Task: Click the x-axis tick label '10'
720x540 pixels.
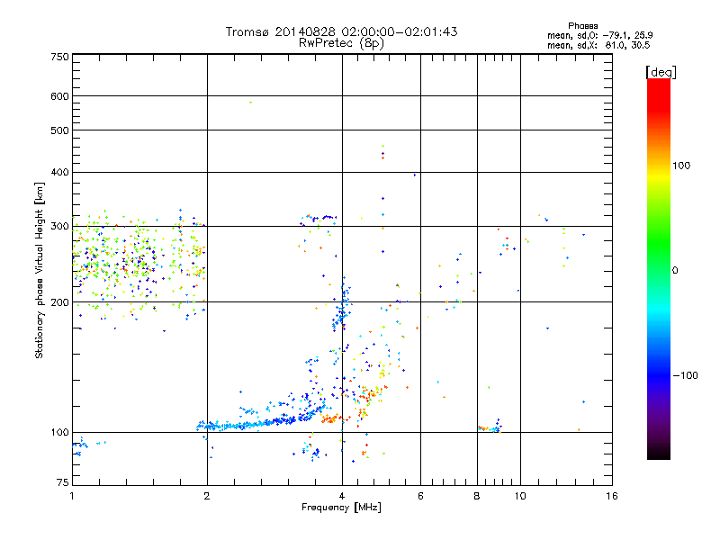Action: [x=520, y=496]
